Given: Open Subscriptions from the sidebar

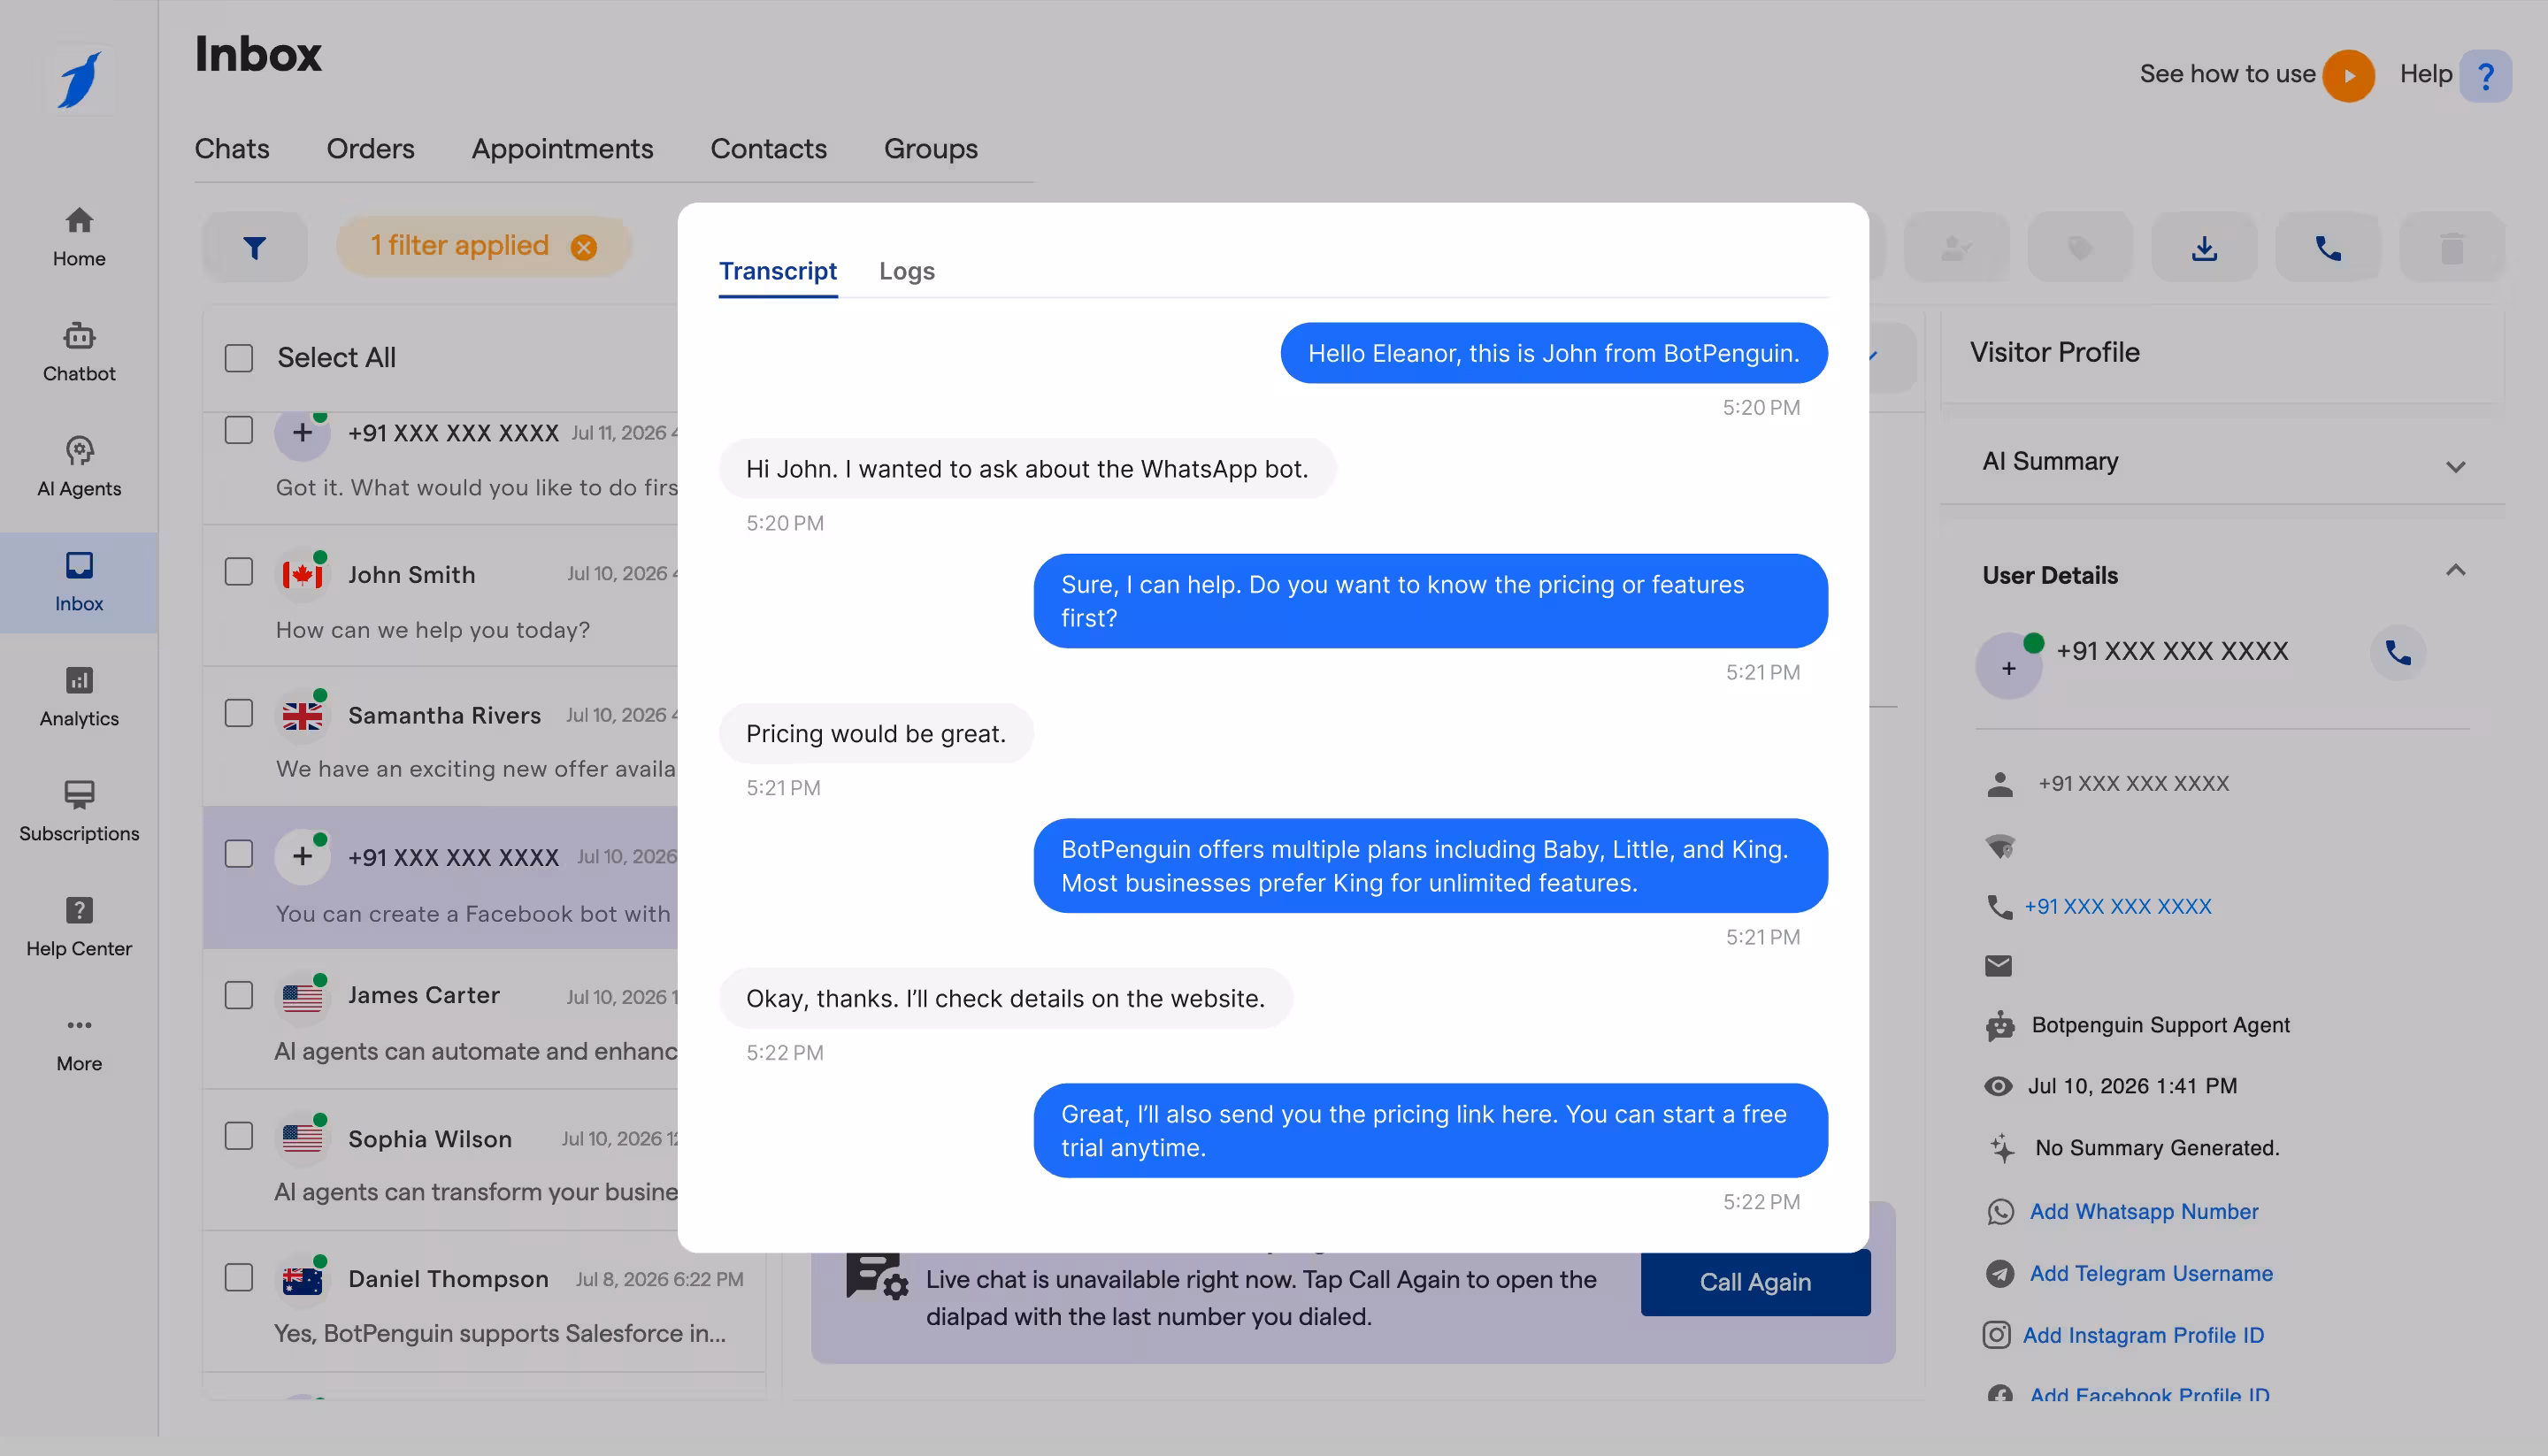Looking at the screenshot, I should coord(79,812).
